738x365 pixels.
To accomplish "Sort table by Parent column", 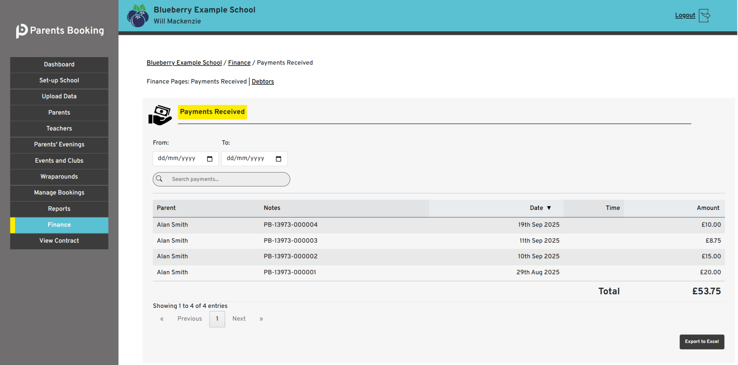I will (166, 208).
